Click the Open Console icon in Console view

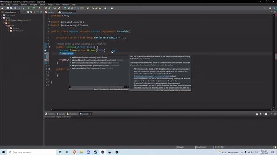pos(266,114)
